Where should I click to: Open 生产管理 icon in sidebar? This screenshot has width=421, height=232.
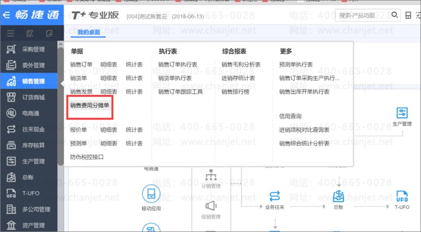click(11, 161)
